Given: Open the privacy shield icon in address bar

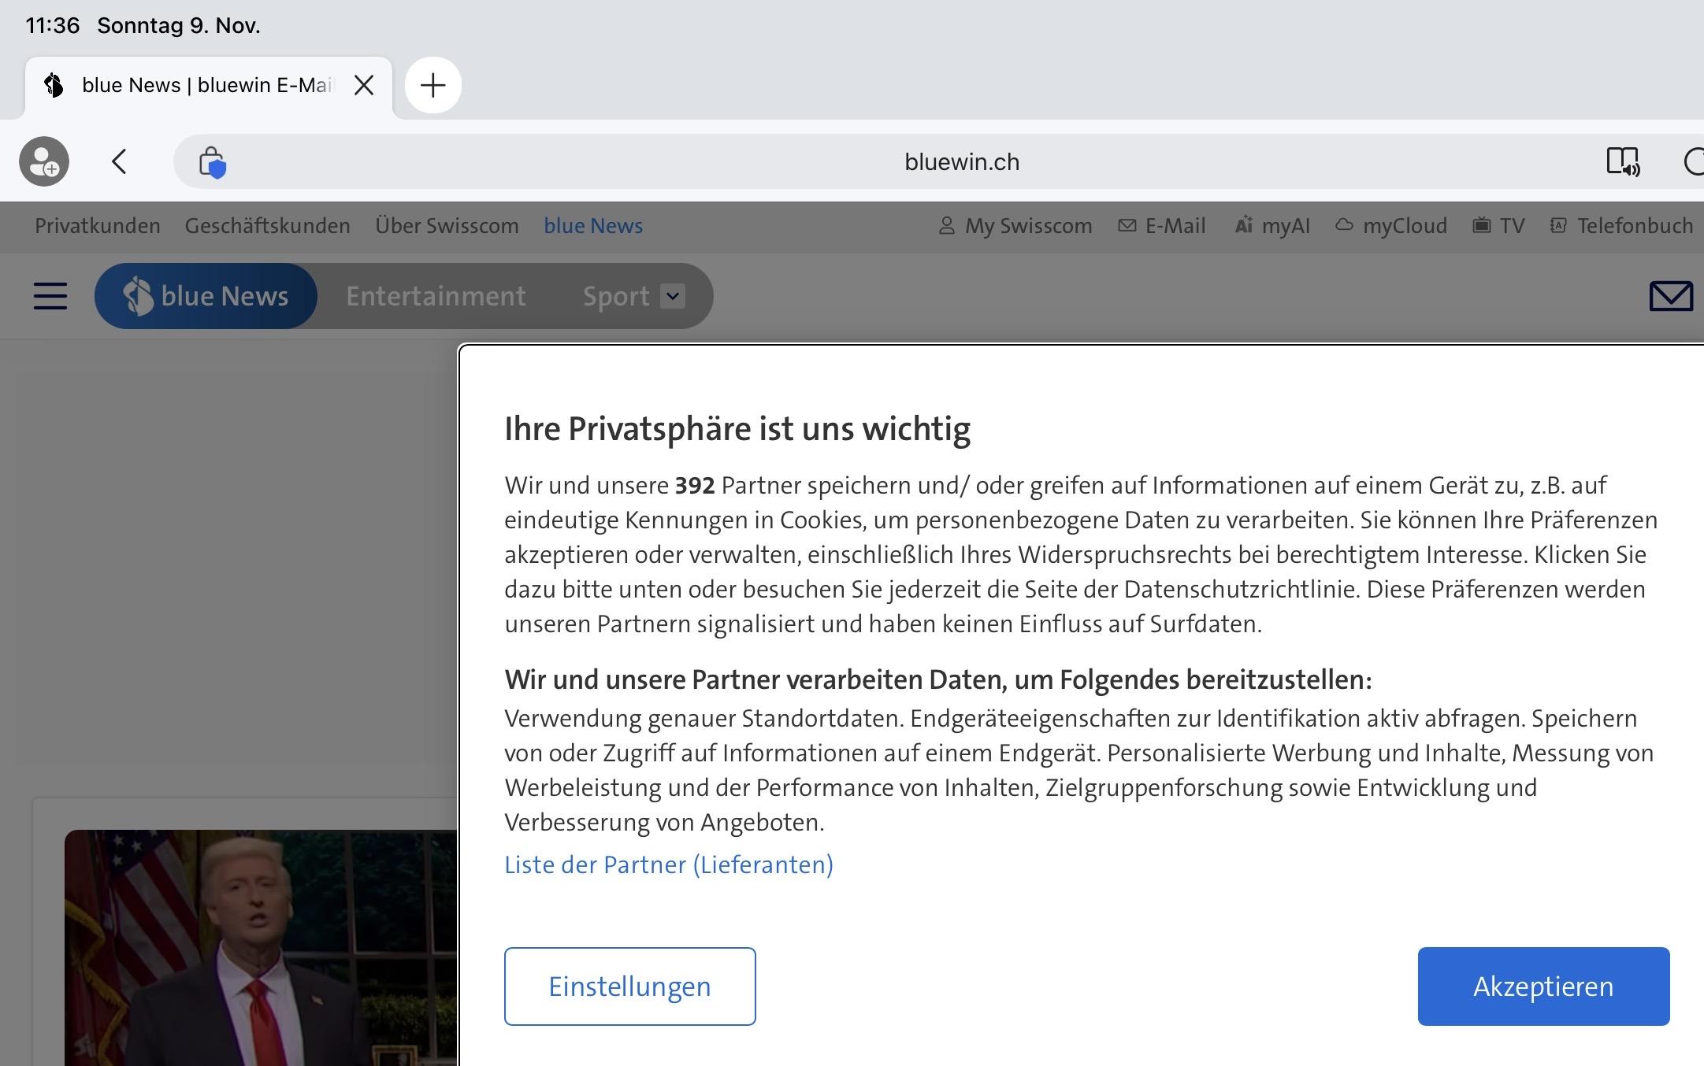Looking at the screenshot, I should tap(212, 163).
